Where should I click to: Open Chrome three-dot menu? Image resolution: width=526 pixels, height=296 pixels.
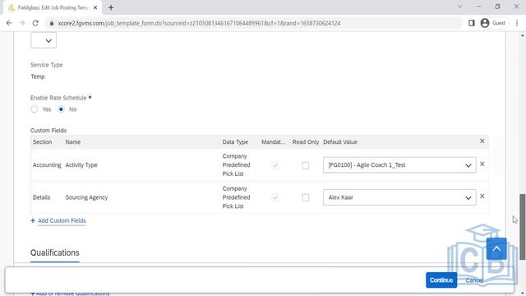tap(517, 23)
